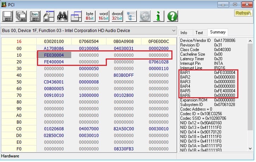Click the save as binary icon
Viewport: 256px width, 162px height.
tap(35, 16)
